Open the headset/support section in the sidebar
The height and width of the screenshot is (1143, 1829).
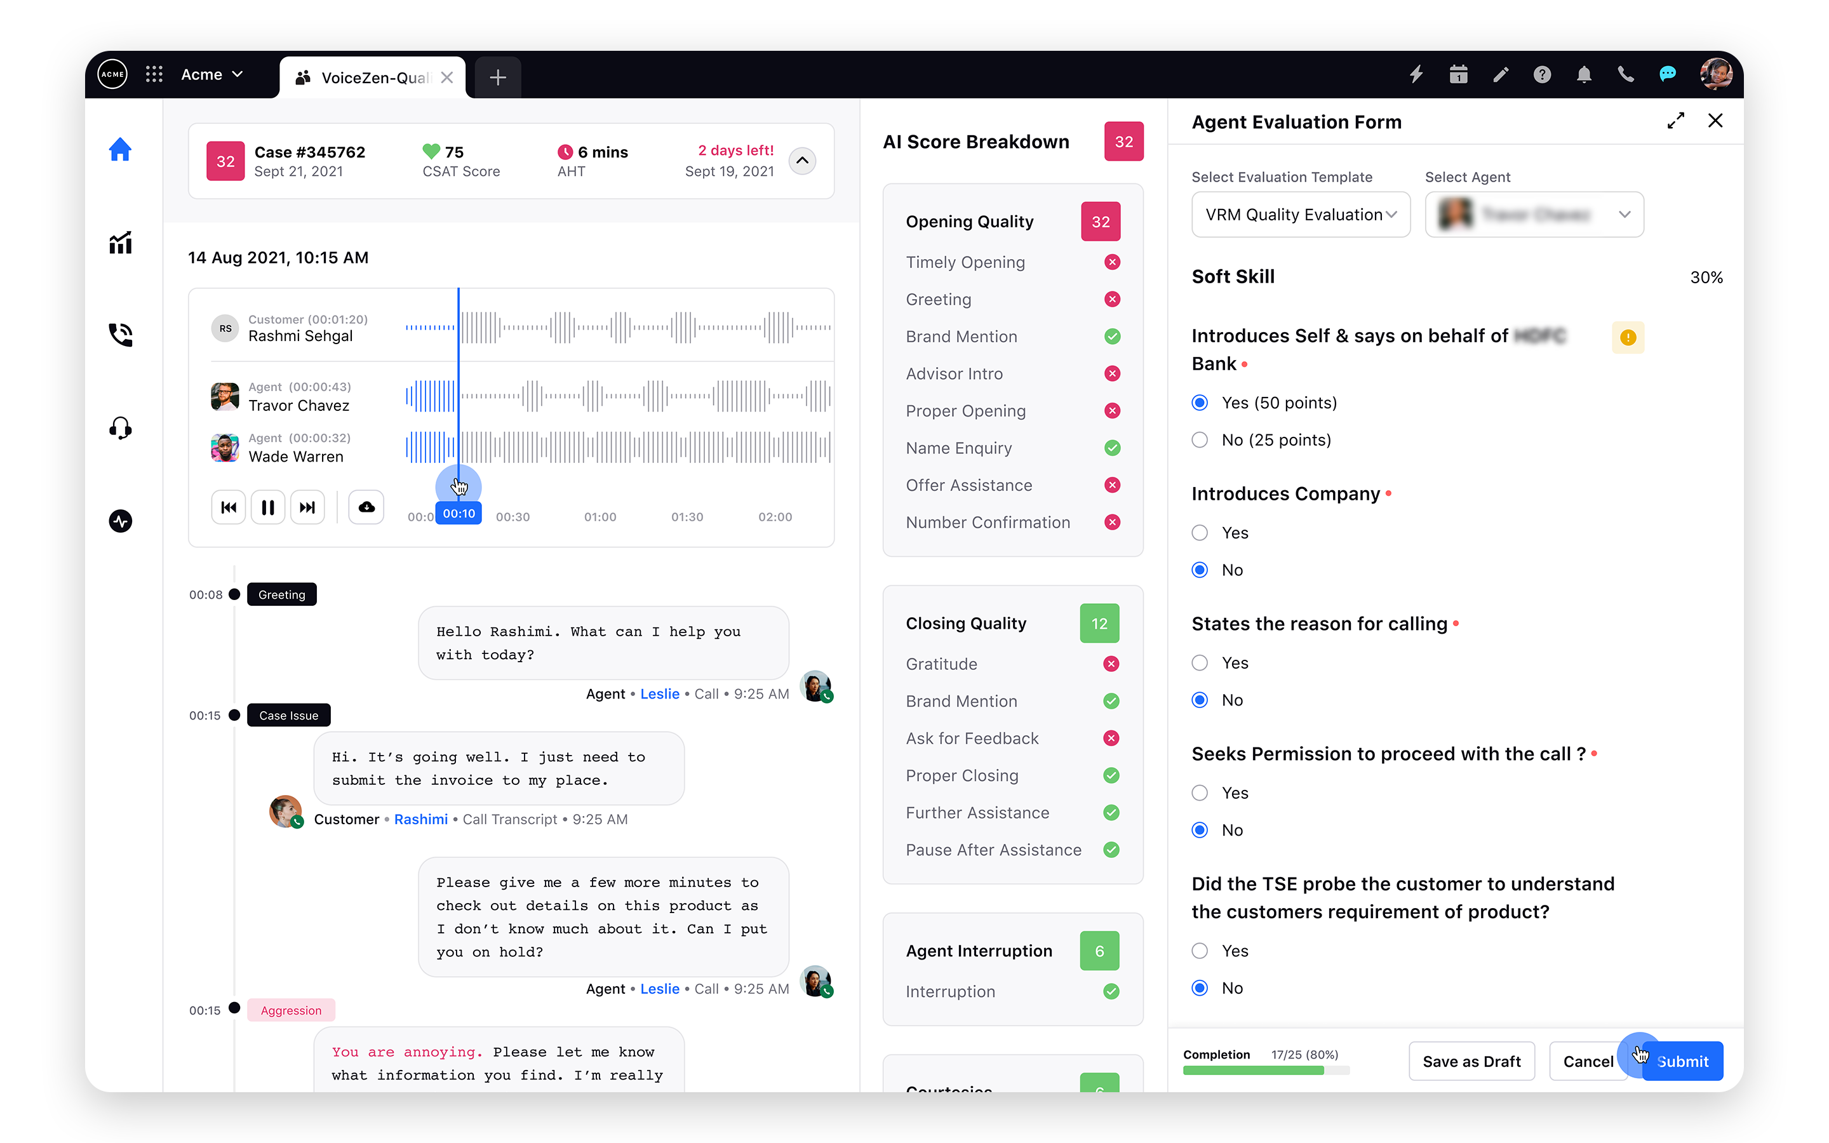pos(121,427)
